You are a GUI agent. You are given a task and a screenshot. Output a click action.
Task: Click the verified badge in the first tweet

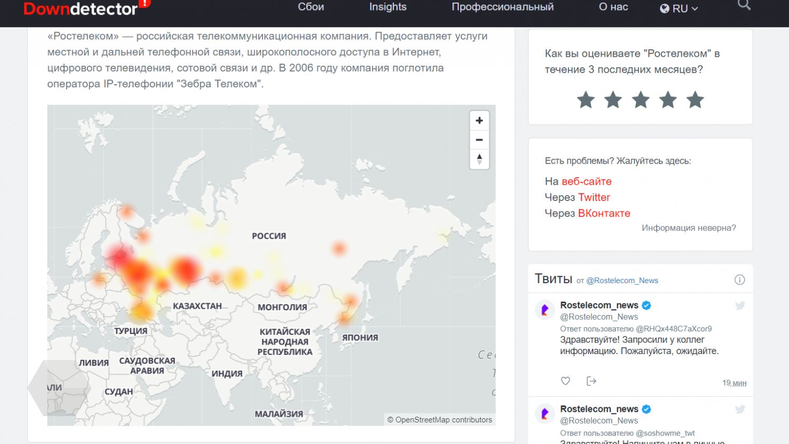pos(646,305)
